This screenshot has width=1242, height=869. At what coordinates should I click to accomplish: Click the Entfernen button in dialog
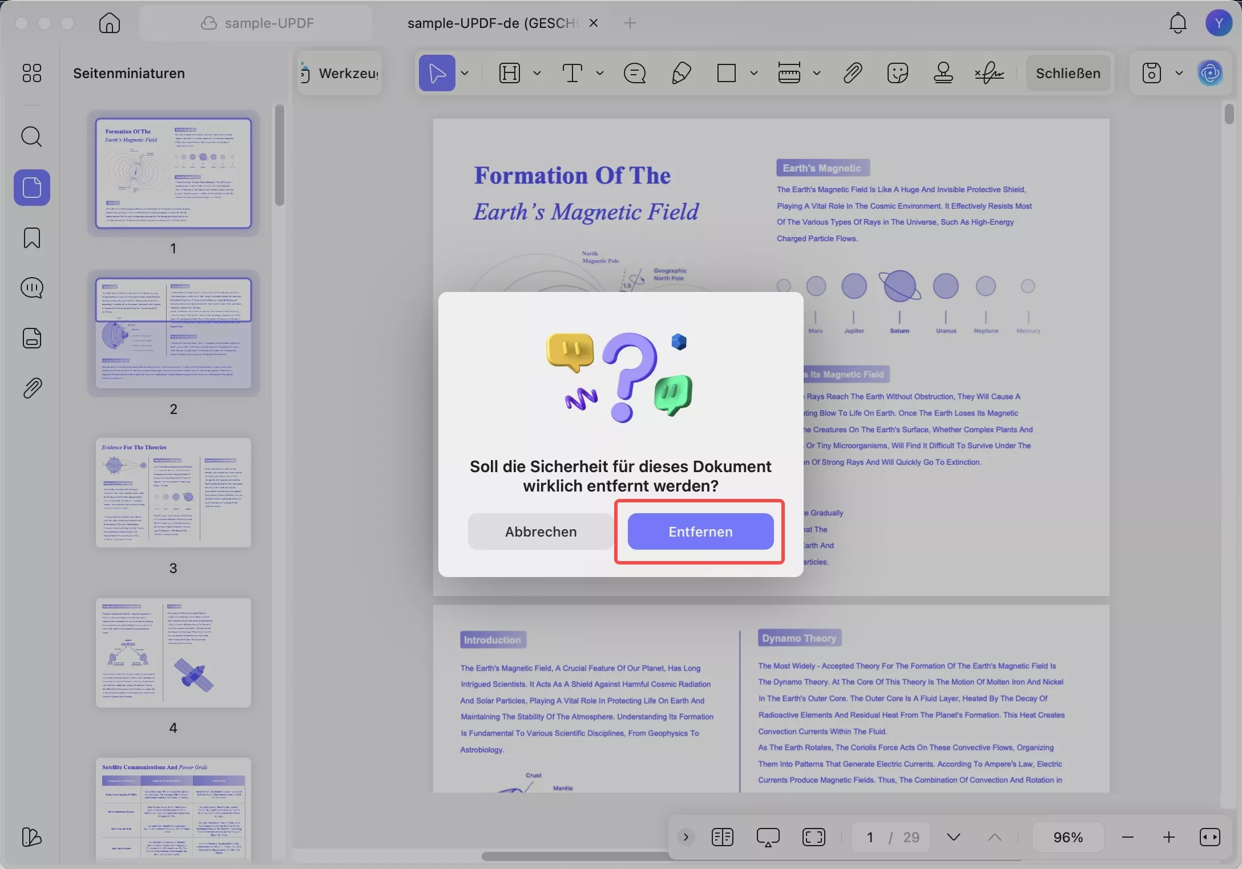coord(700,531)
